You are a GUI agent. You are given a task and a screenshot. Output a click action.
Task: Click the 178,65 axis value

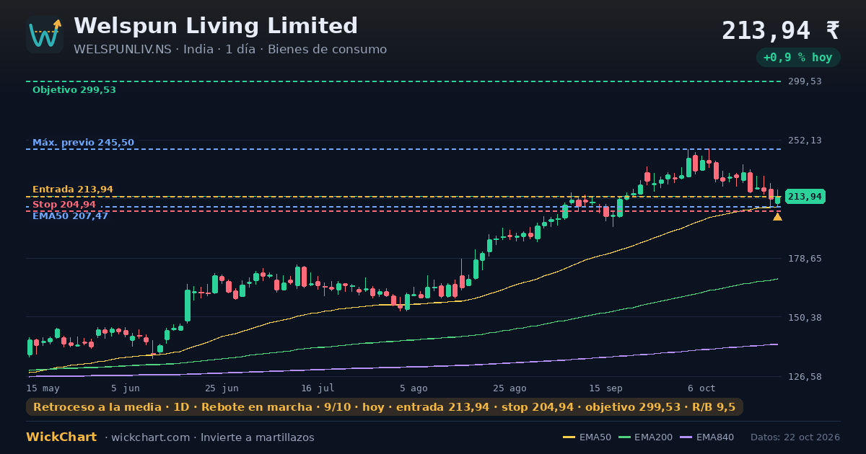[806, 258]
